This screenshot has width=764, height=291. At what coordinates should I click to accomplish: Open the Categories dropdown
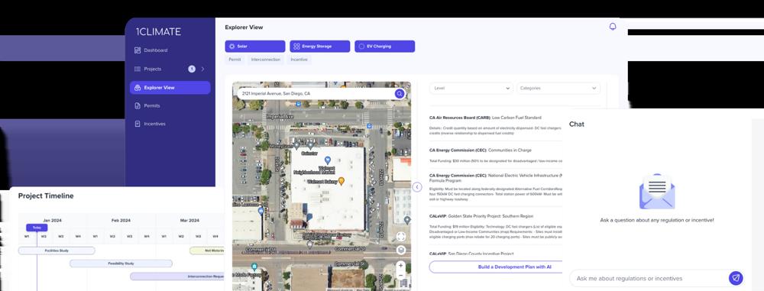point(558,89)
